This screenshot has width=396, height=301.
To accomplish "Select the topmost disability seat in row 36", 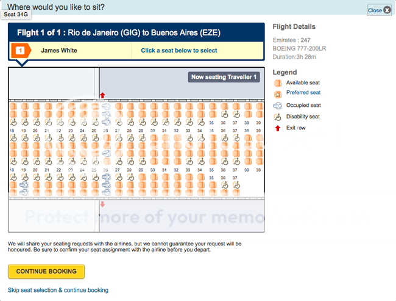I will (224, 114).
